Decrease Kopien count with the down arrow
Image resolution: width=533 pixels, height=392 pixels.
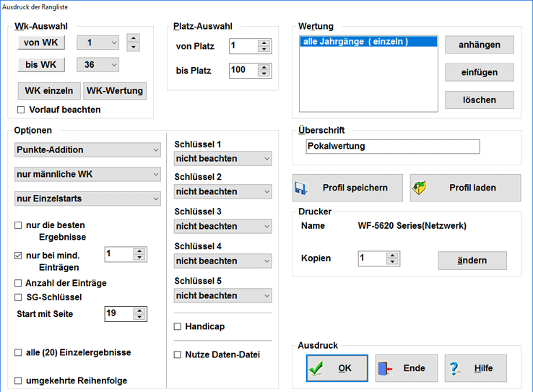(392, 262)
